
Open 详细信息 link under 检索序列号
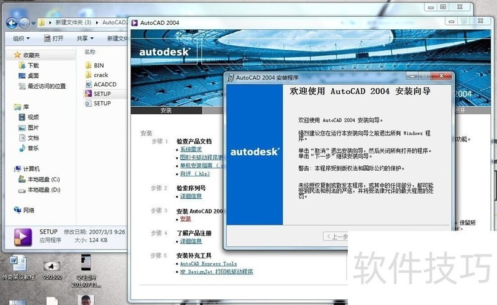coord(191,196)
